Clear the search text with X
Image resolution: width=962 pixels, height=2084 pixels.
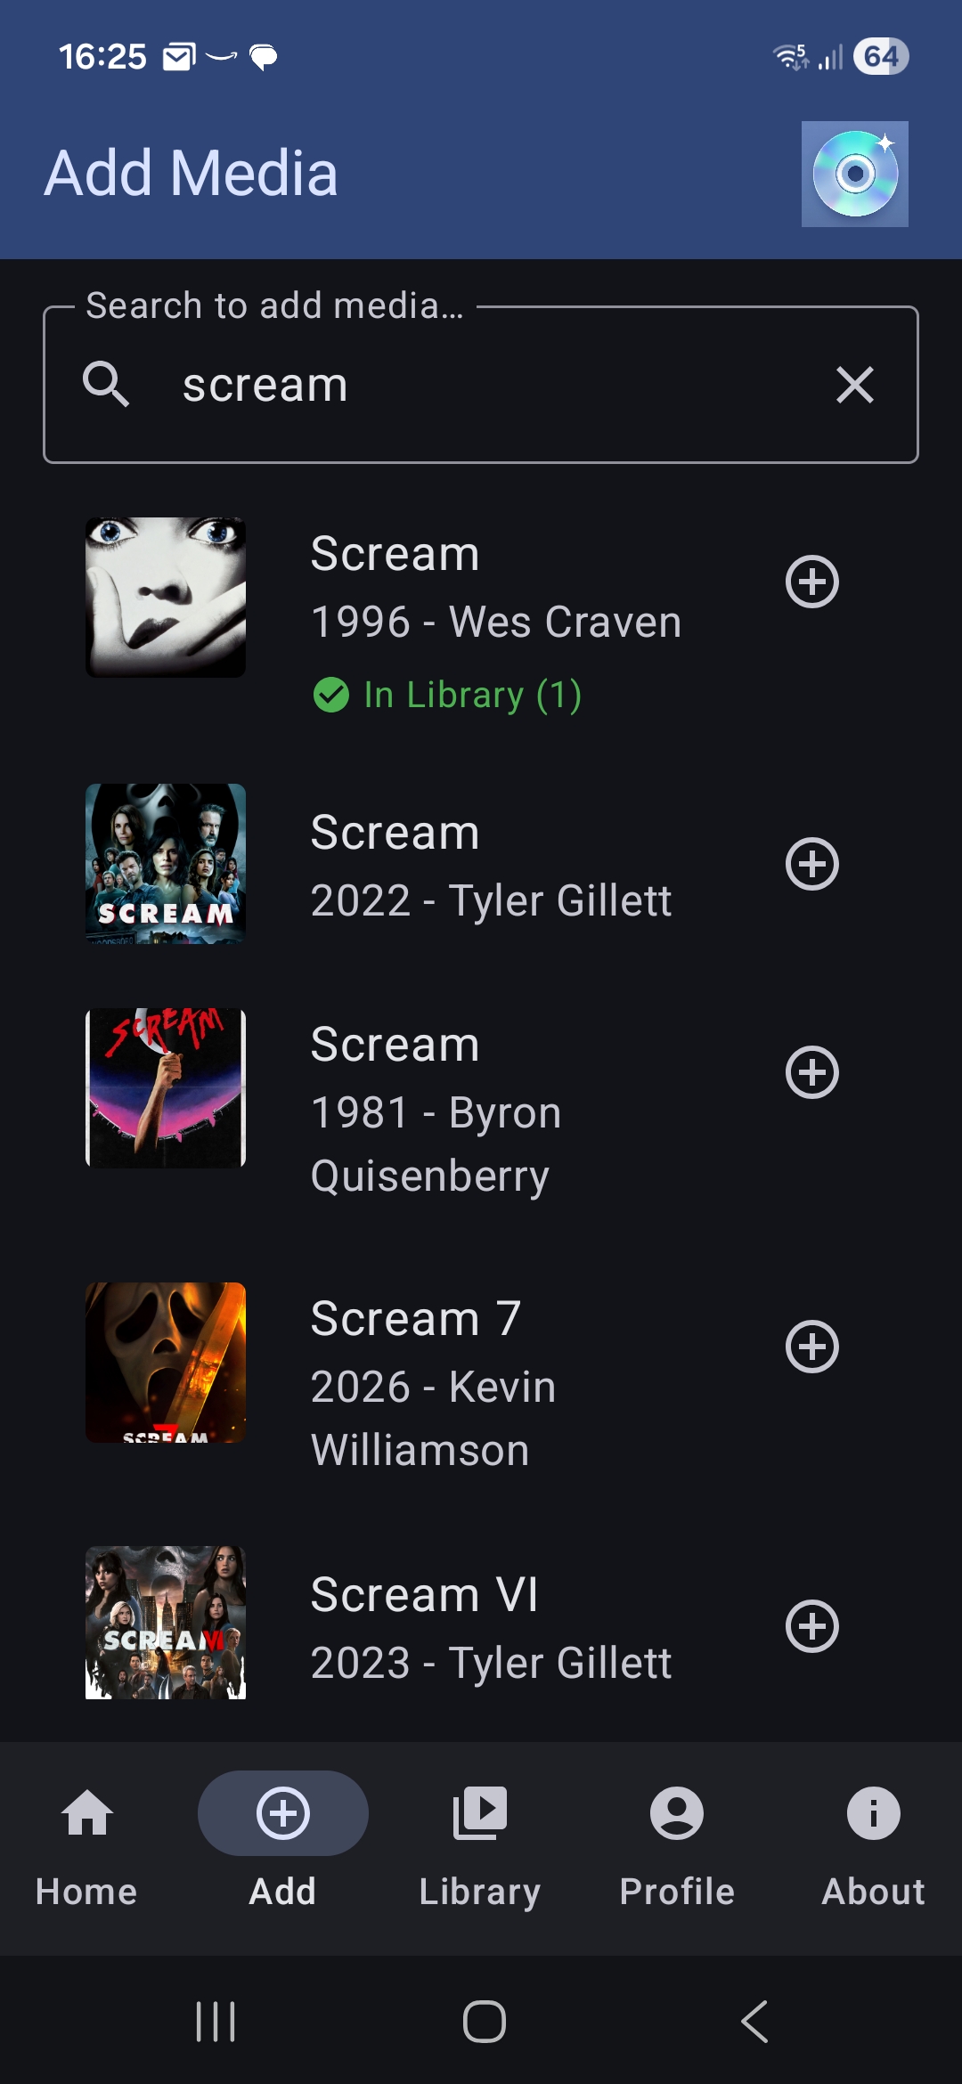click(855, 385)
